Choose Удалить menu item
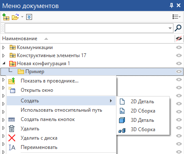This screenshot has height=154, width=184. (x=61, y=129)
